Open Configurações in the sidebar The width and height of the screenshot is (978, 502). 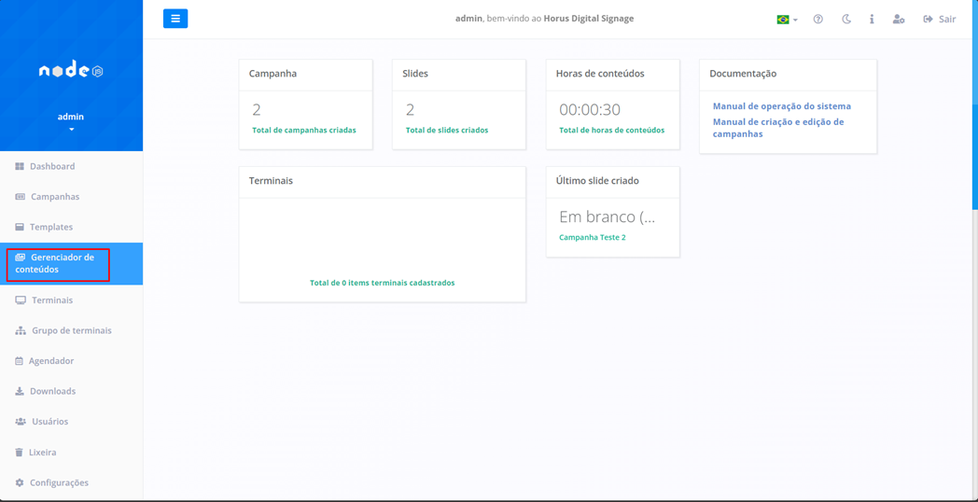(58, 482)
